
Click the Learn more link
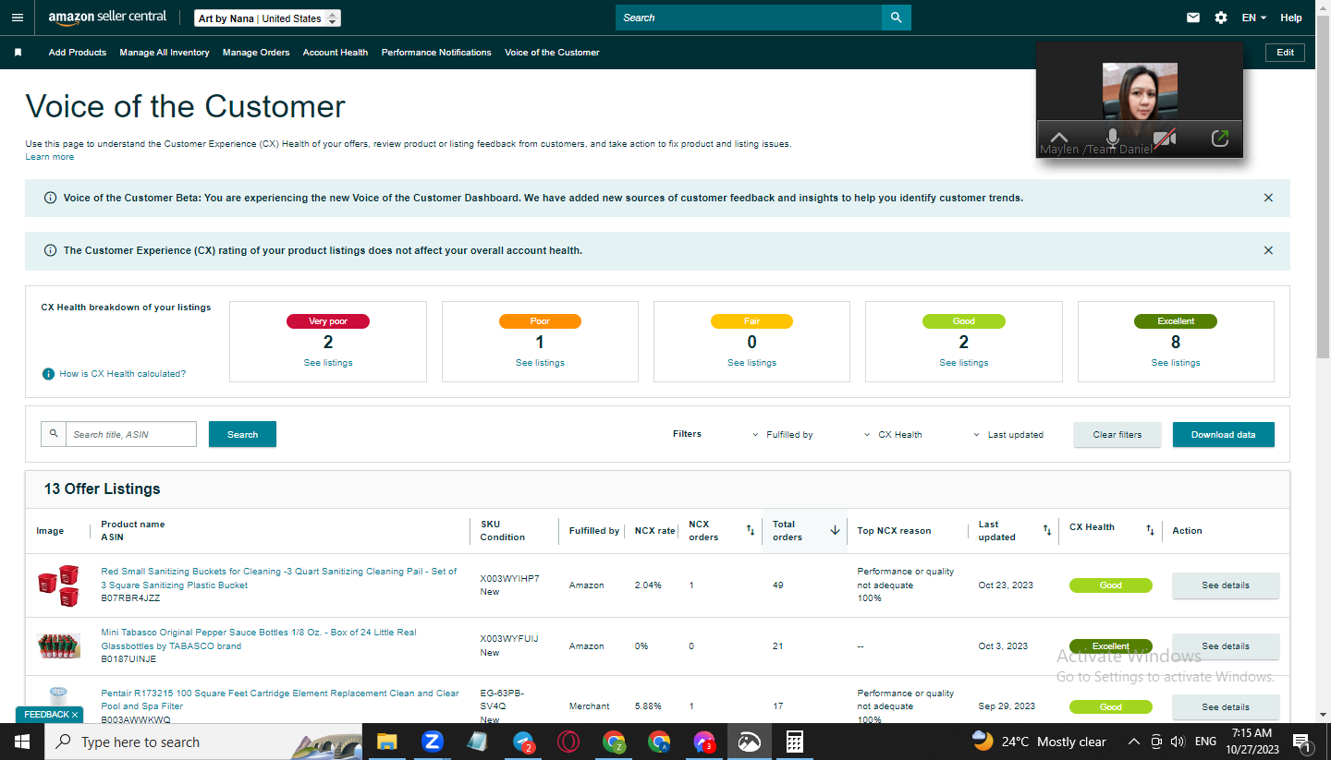click(50, 157)
